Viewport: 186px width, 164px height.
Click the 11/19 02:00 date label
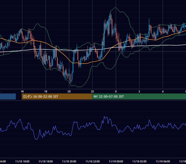[139, 161]
